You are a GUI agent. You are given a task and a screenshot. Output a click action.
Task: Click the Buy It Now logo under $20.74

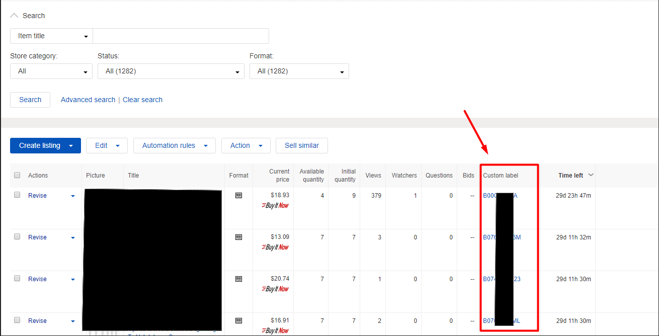pos(275,289)
